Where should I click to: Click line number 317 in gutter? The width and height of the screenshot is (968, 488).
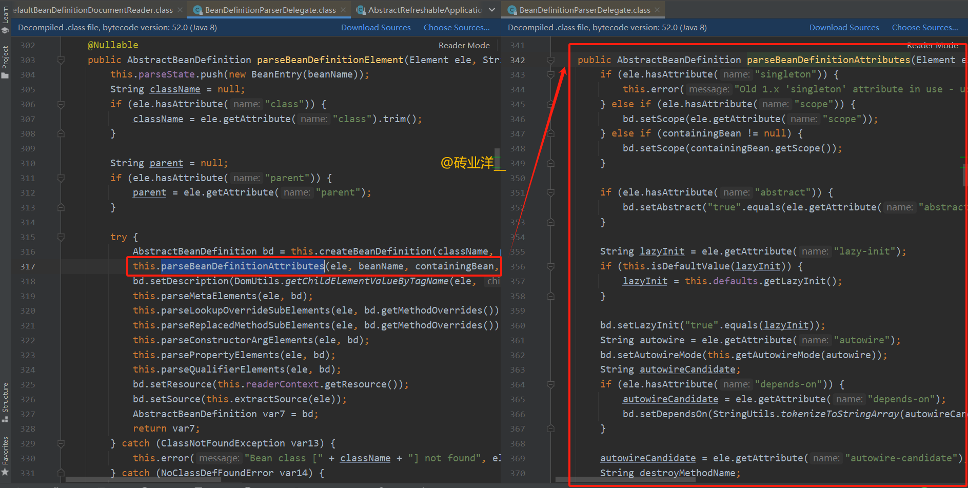(x=28, y=267)
